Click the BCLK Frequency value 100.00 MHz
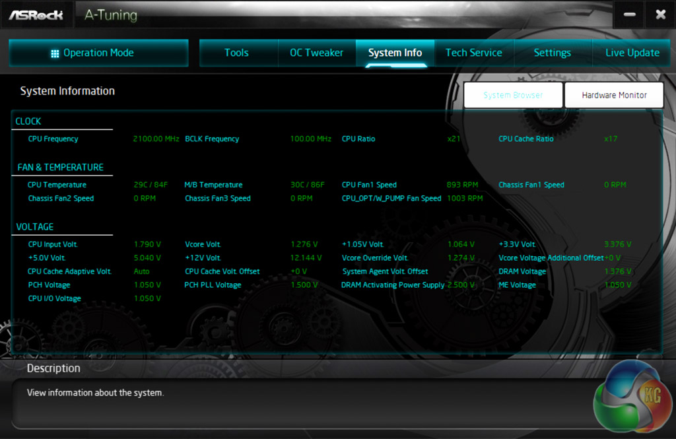The height and width of the screenshot is (439, 676). click(310, 139)
